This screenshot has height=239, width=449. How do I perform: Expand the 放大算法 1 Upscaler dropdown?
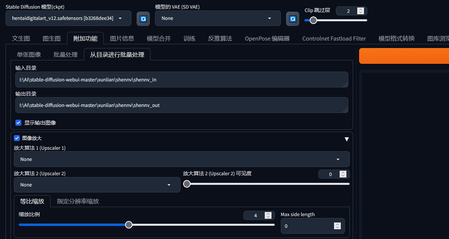182,159
